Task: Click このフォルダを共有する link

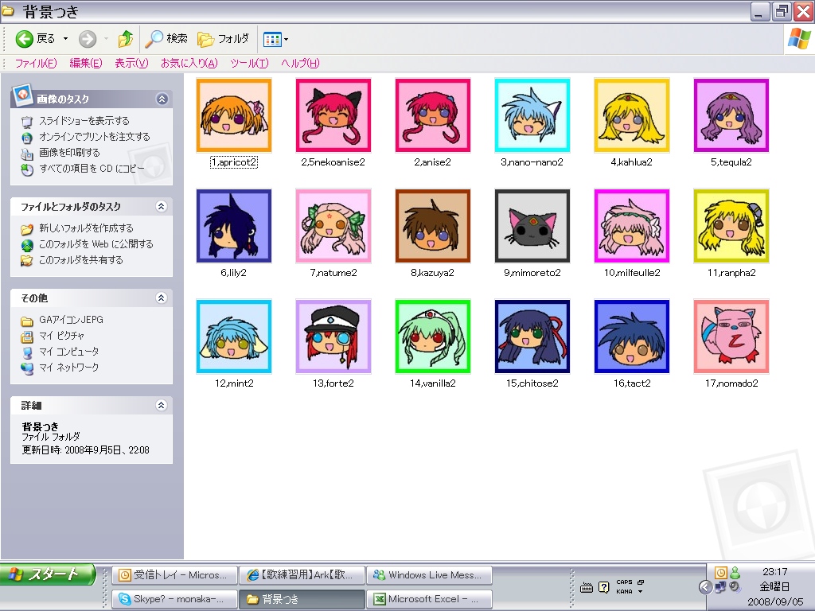Action: point(81,260)
